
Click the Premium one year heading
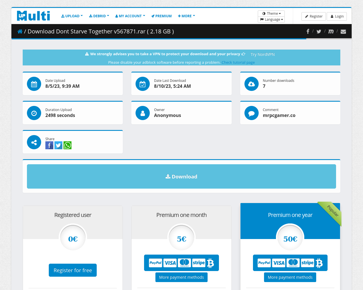[290, 215]
